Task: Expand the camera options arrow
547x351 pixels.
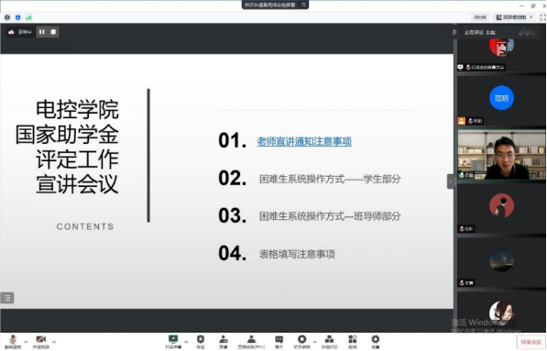Action: tap(54, 342)
